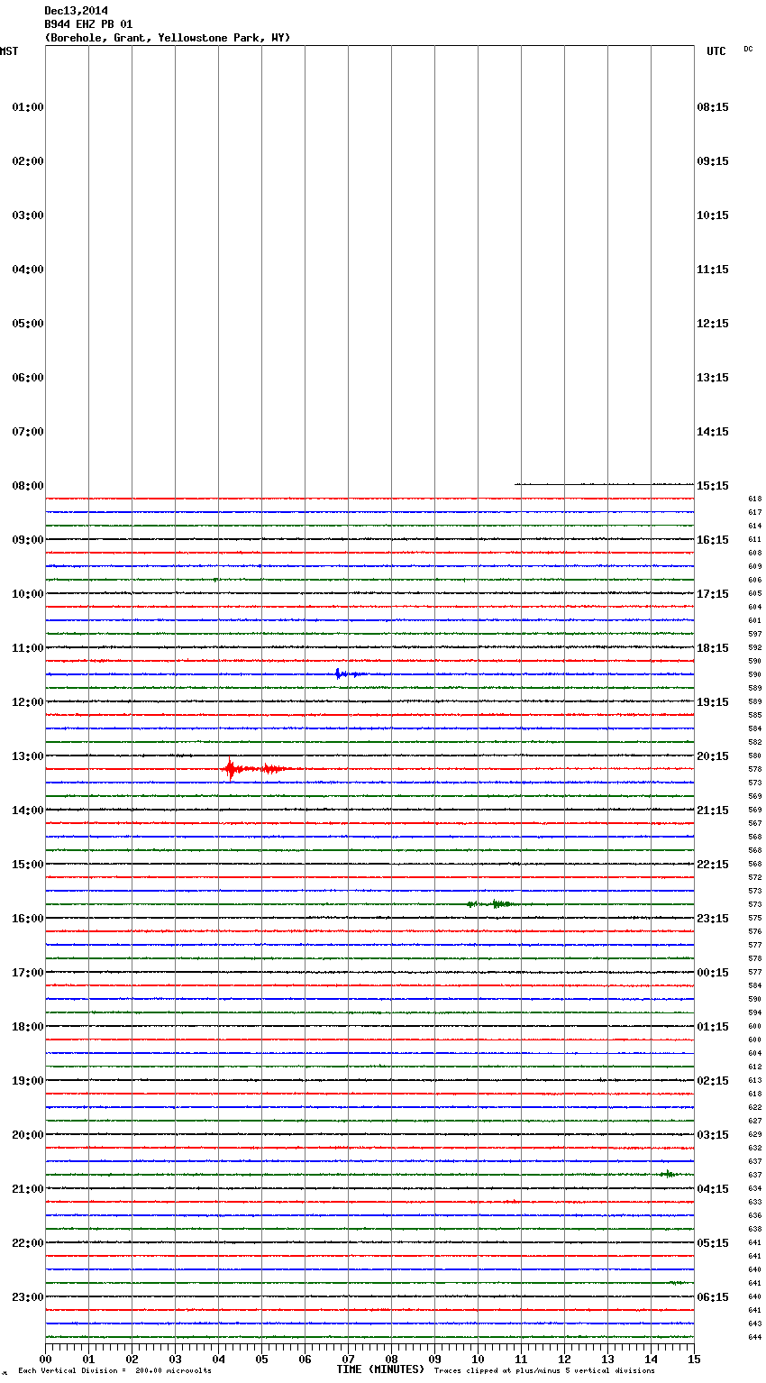
Task: Select the '04:00' MST time label
Action: coord(28,270)
